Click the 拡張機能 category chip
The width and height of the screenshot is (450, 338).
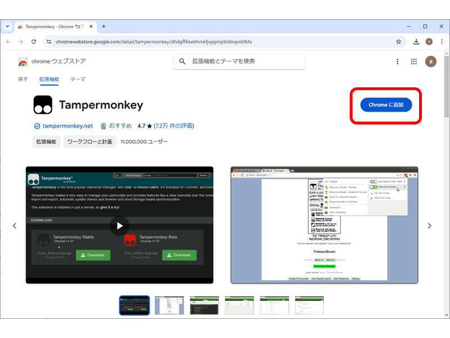pos(46,142)
